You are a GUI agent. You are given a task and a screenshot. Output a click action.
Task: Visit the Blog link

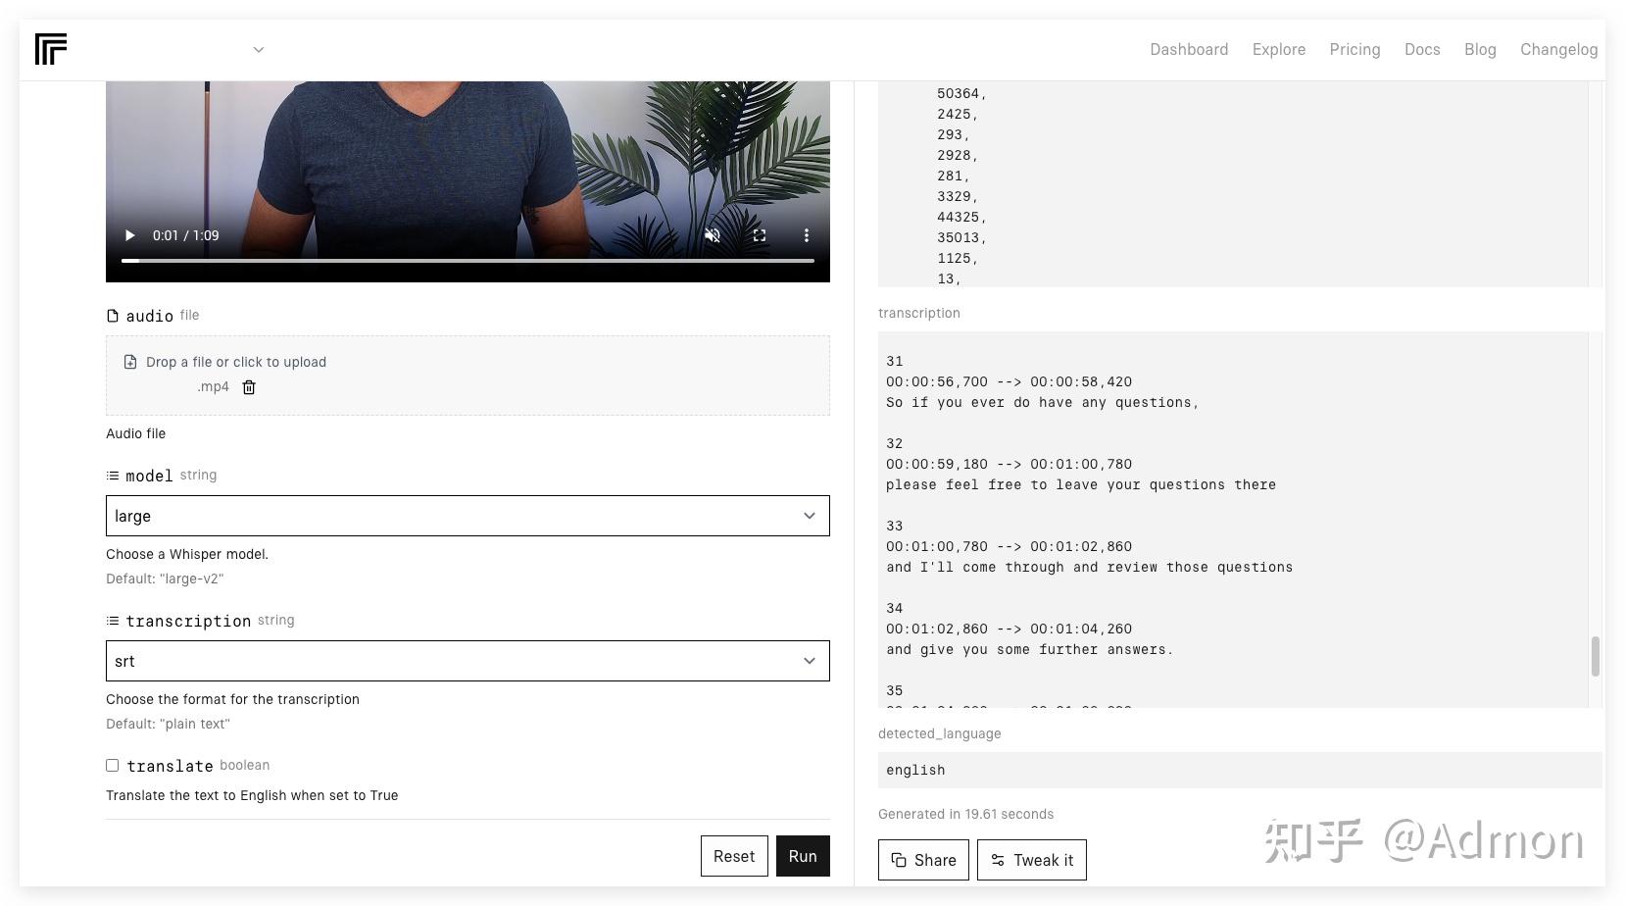pyautogui.click(x=1480, y=49)
